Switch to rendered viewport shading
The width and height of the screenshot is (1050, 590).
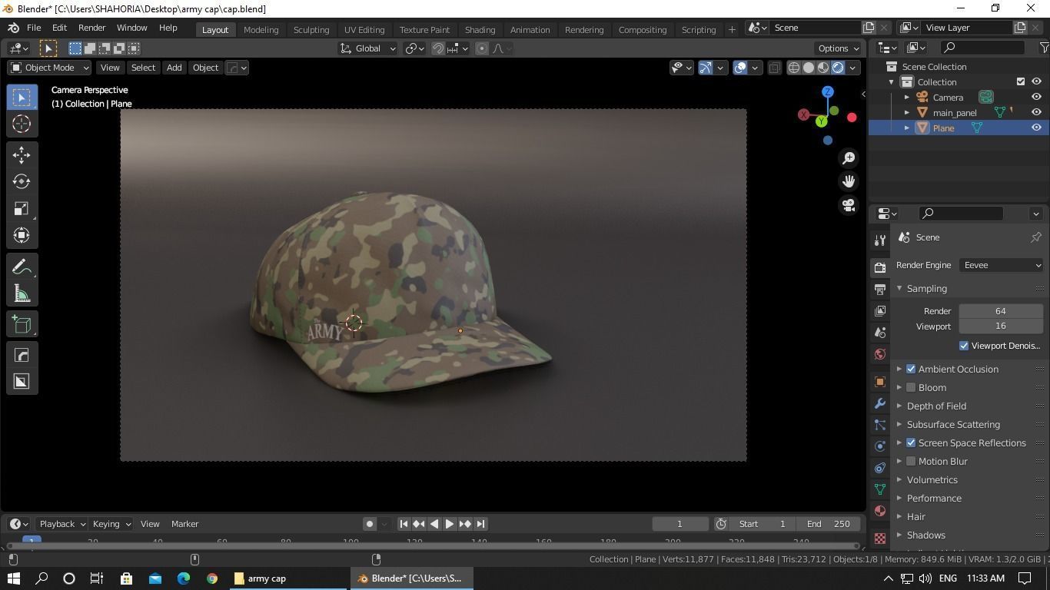[838, 68]
